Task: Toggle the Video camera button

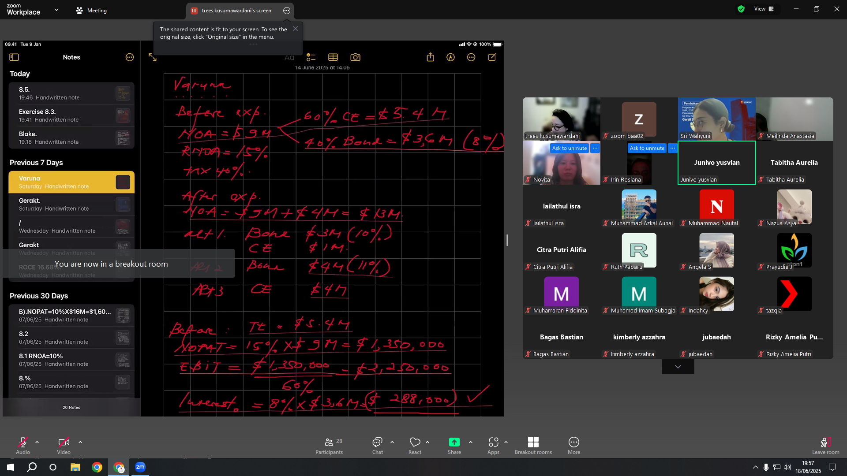Action: click(64, 445)
